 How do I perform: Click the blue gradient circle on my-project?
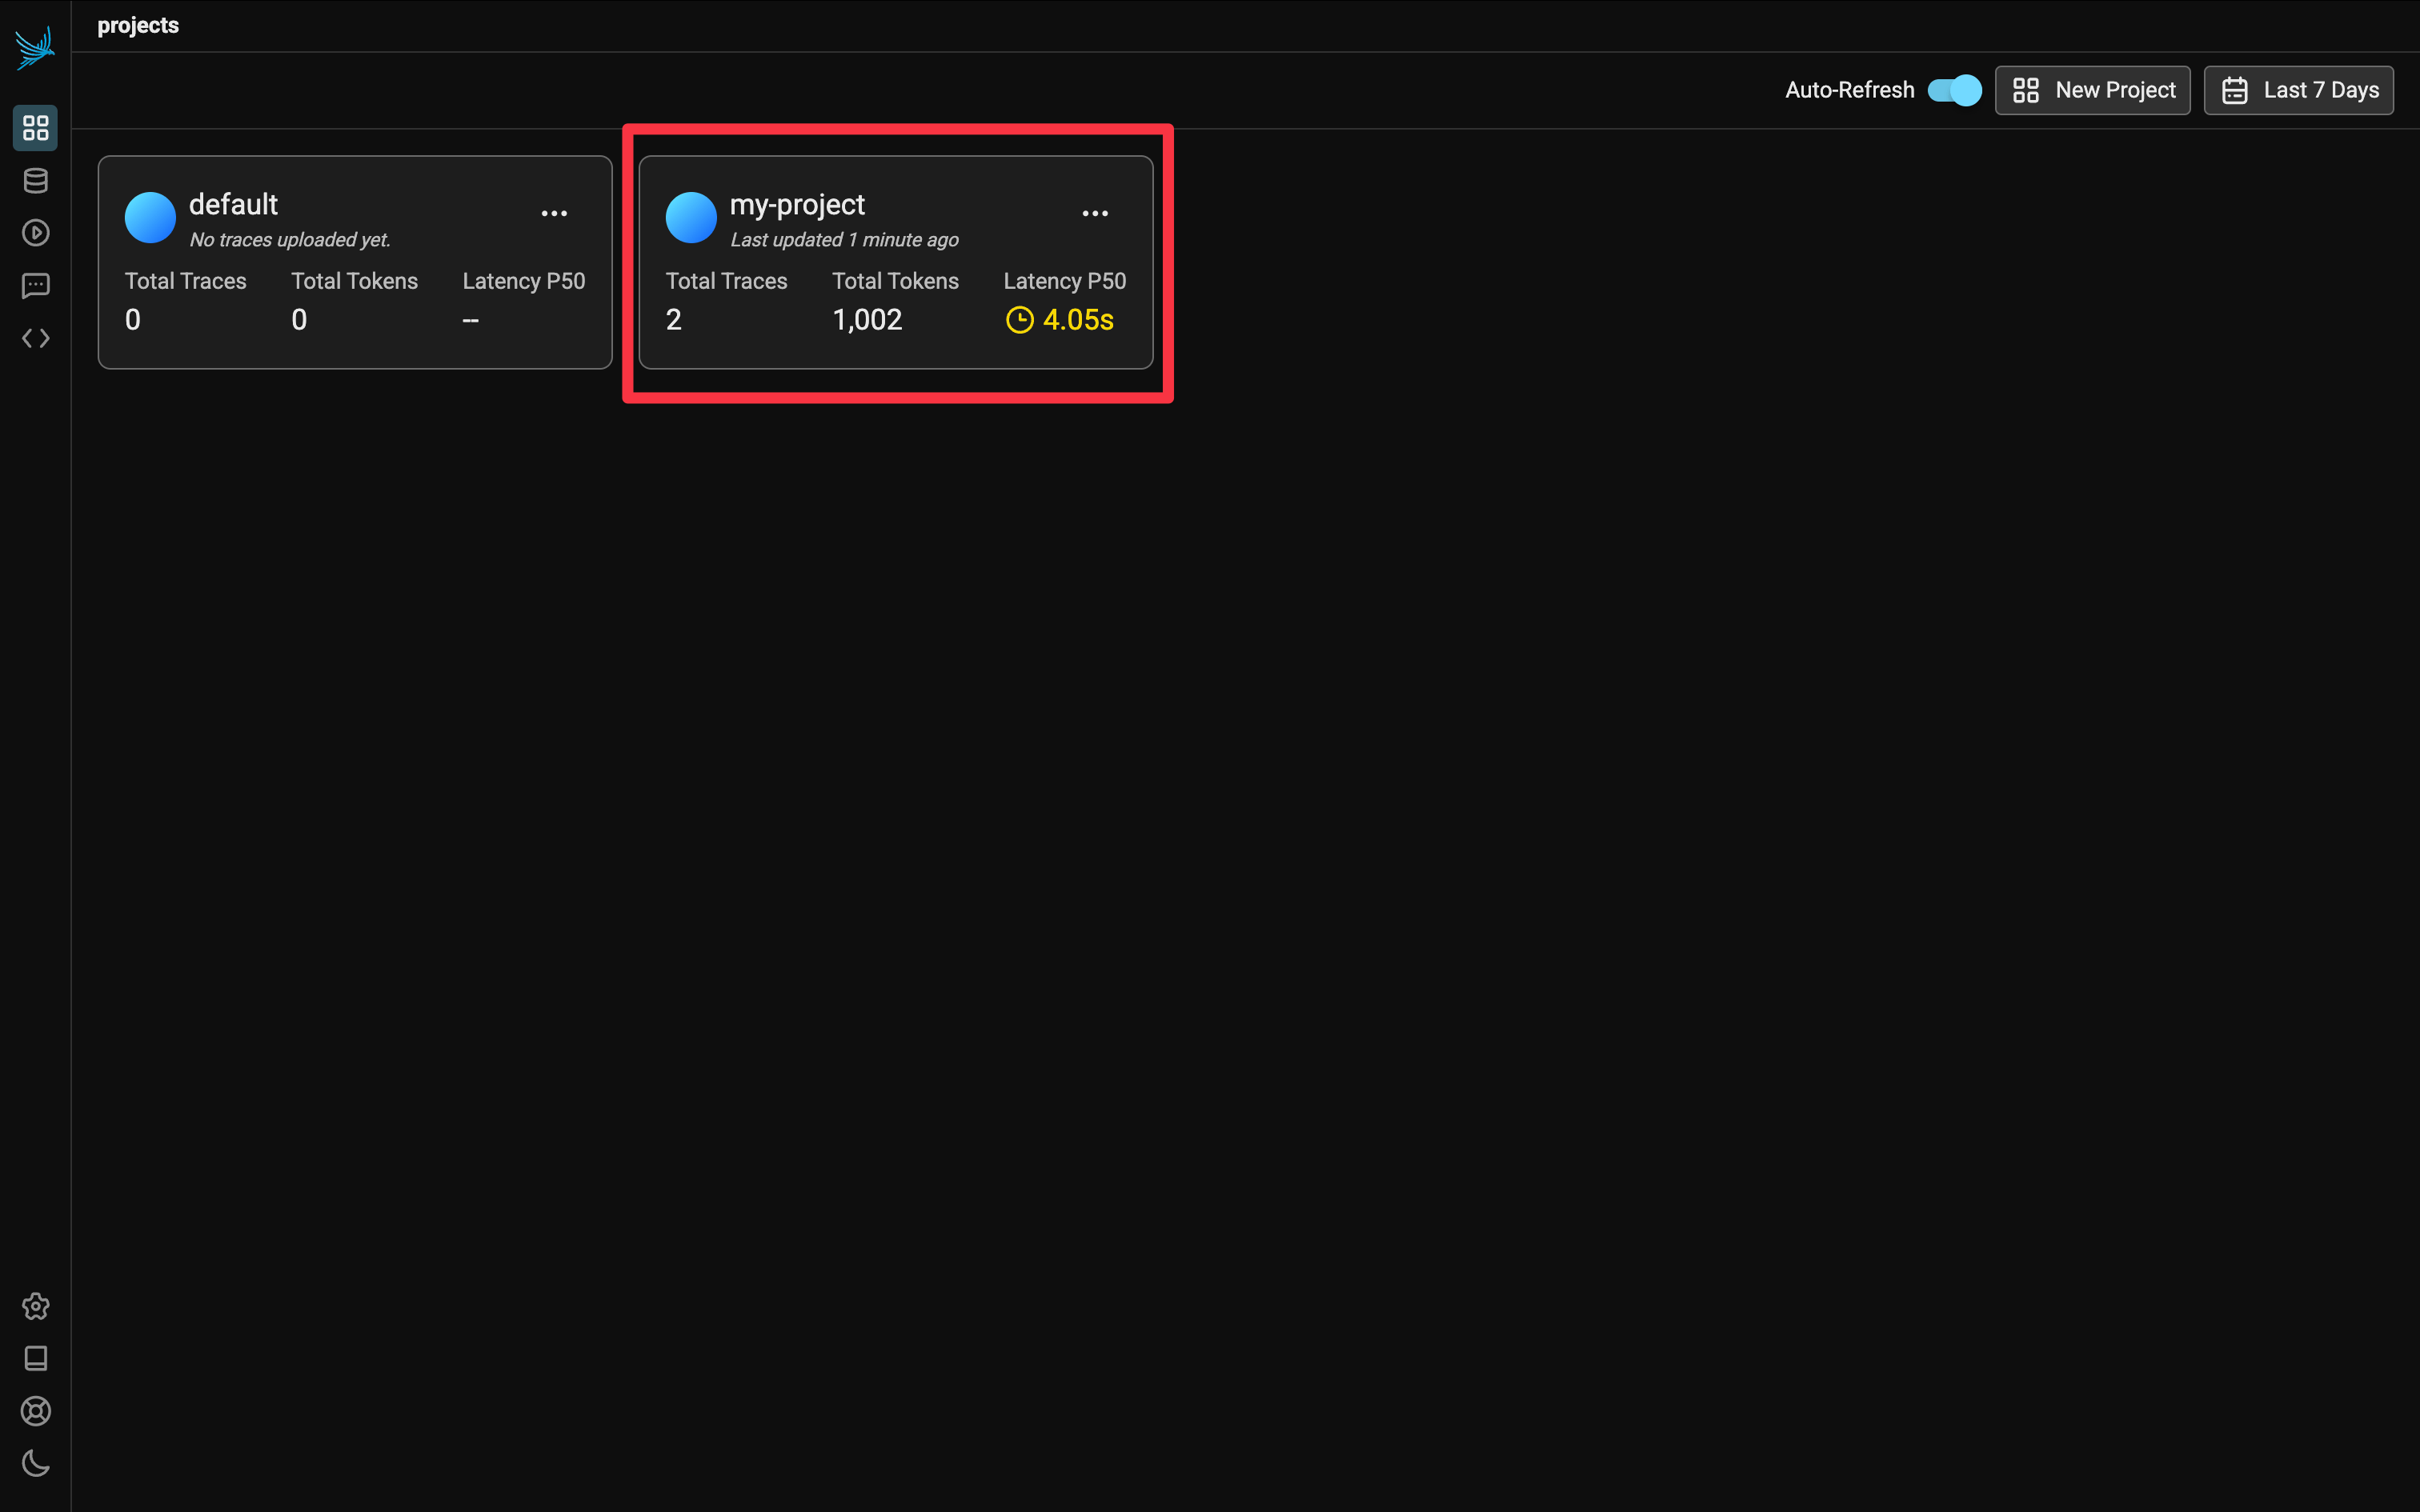(x=691, y=217)
